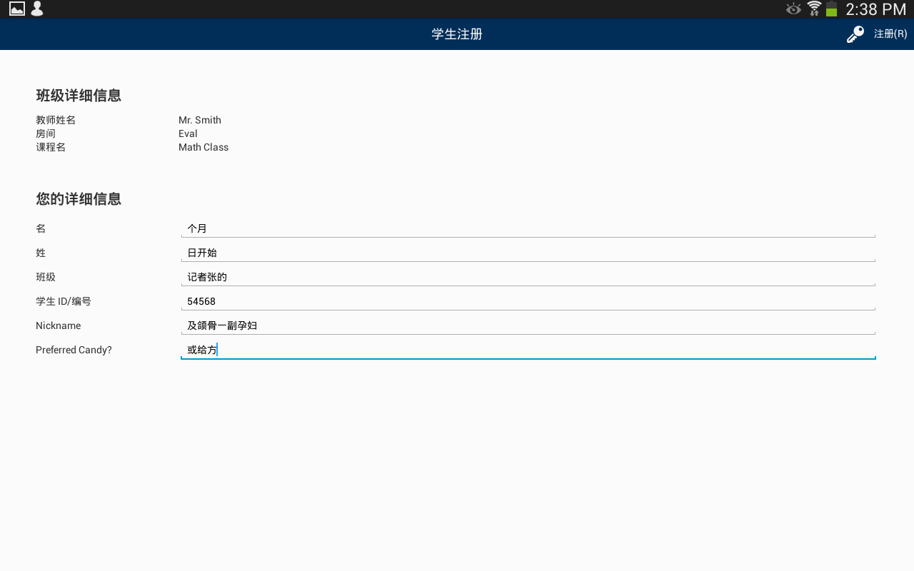Viewport: 914px width, 571px height.
Task: Select the 姓 field label
Action: pyautogui.click(x=41, y=253)
